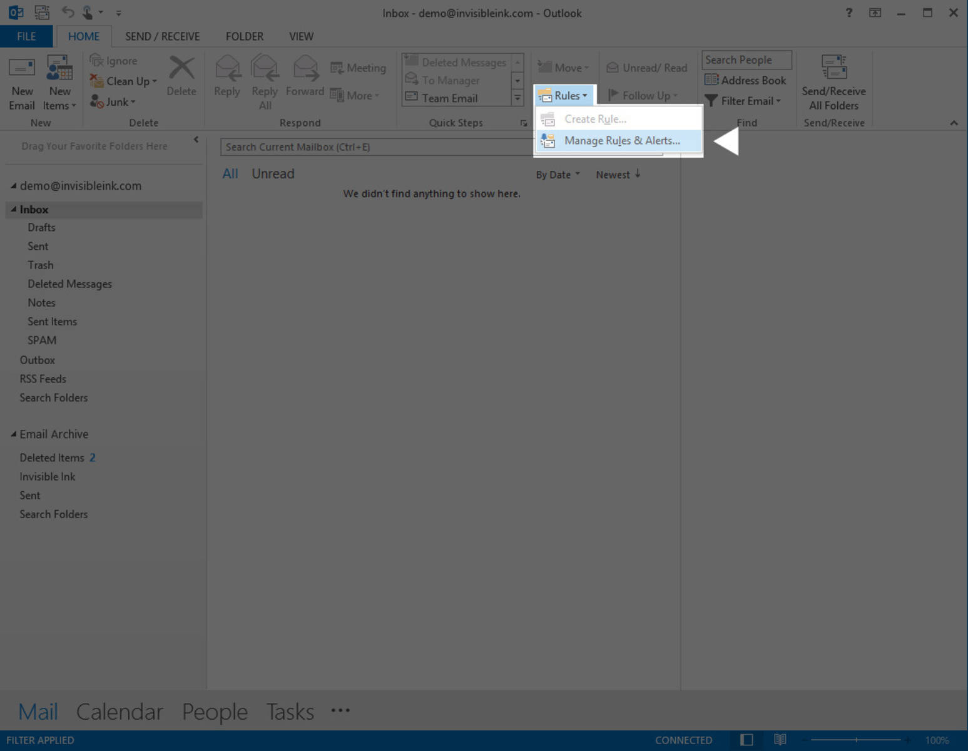968x751 pixels.
Task: Open the Invisible Ink folder
Action: coord(47,477)
